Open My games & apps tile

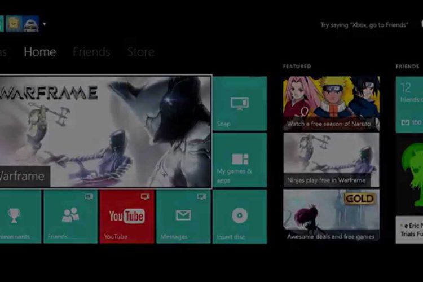click(x=240, y=160)
